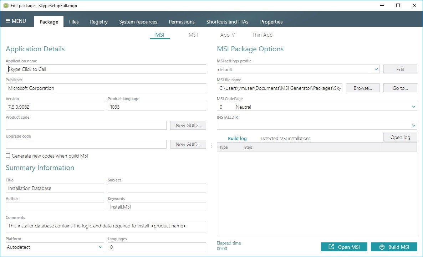Click the Subject field
423x257 pixels.
point(157,188)
